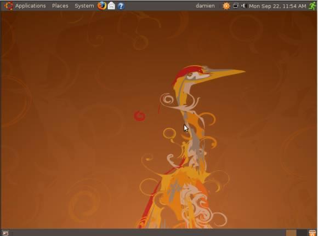Click the Ubuntu logo icon

[9, 5]
